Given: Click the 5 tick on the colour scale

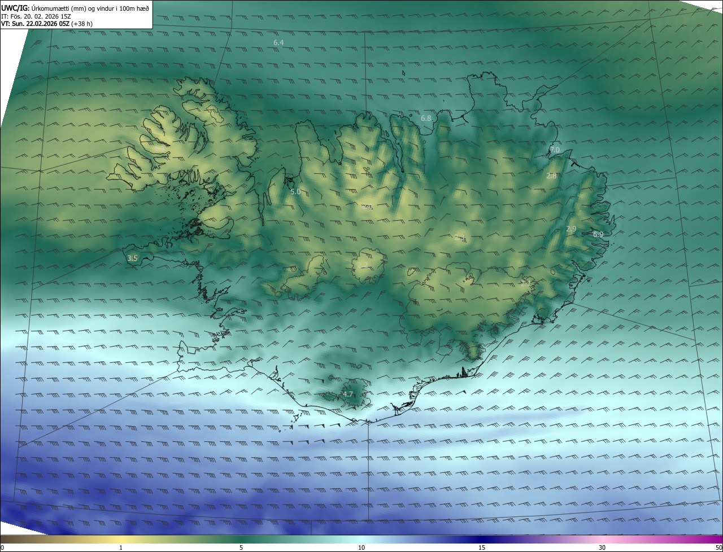Looking at the screenshot, I should click(241, 547).
